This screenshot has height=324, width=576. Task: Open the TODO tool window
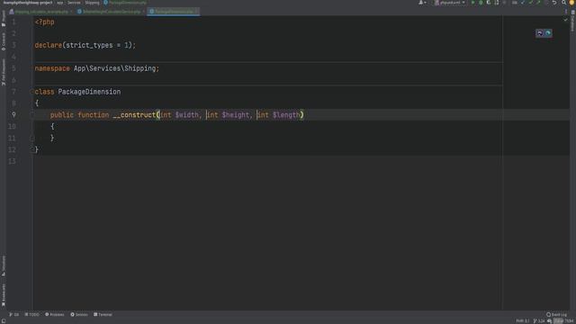click(x=32, y=314)
